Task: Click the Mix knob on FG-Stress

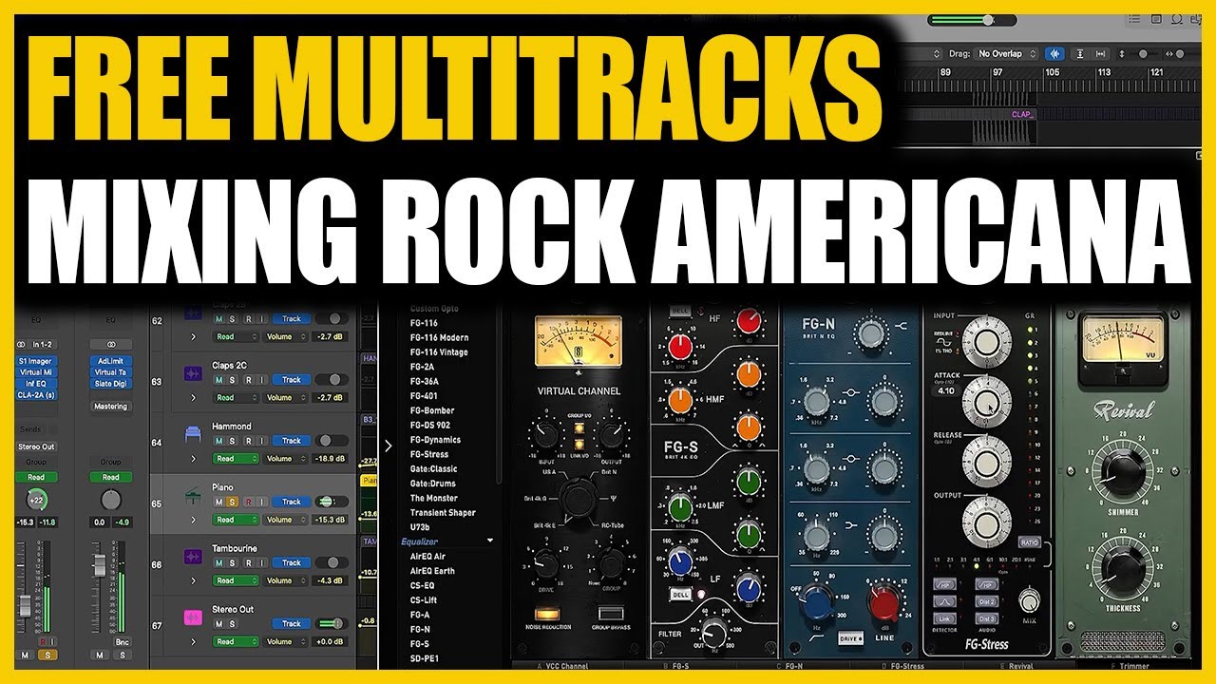Action: point(1029,601)
